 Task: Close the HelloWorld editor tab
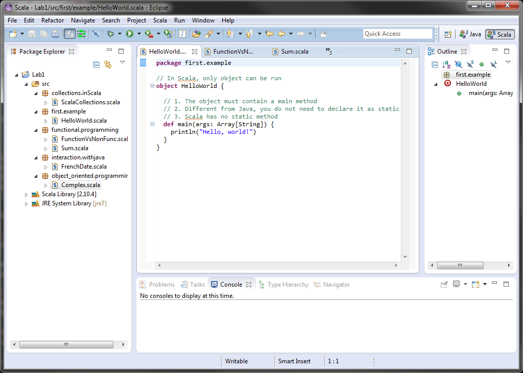[x=195, y=52]
